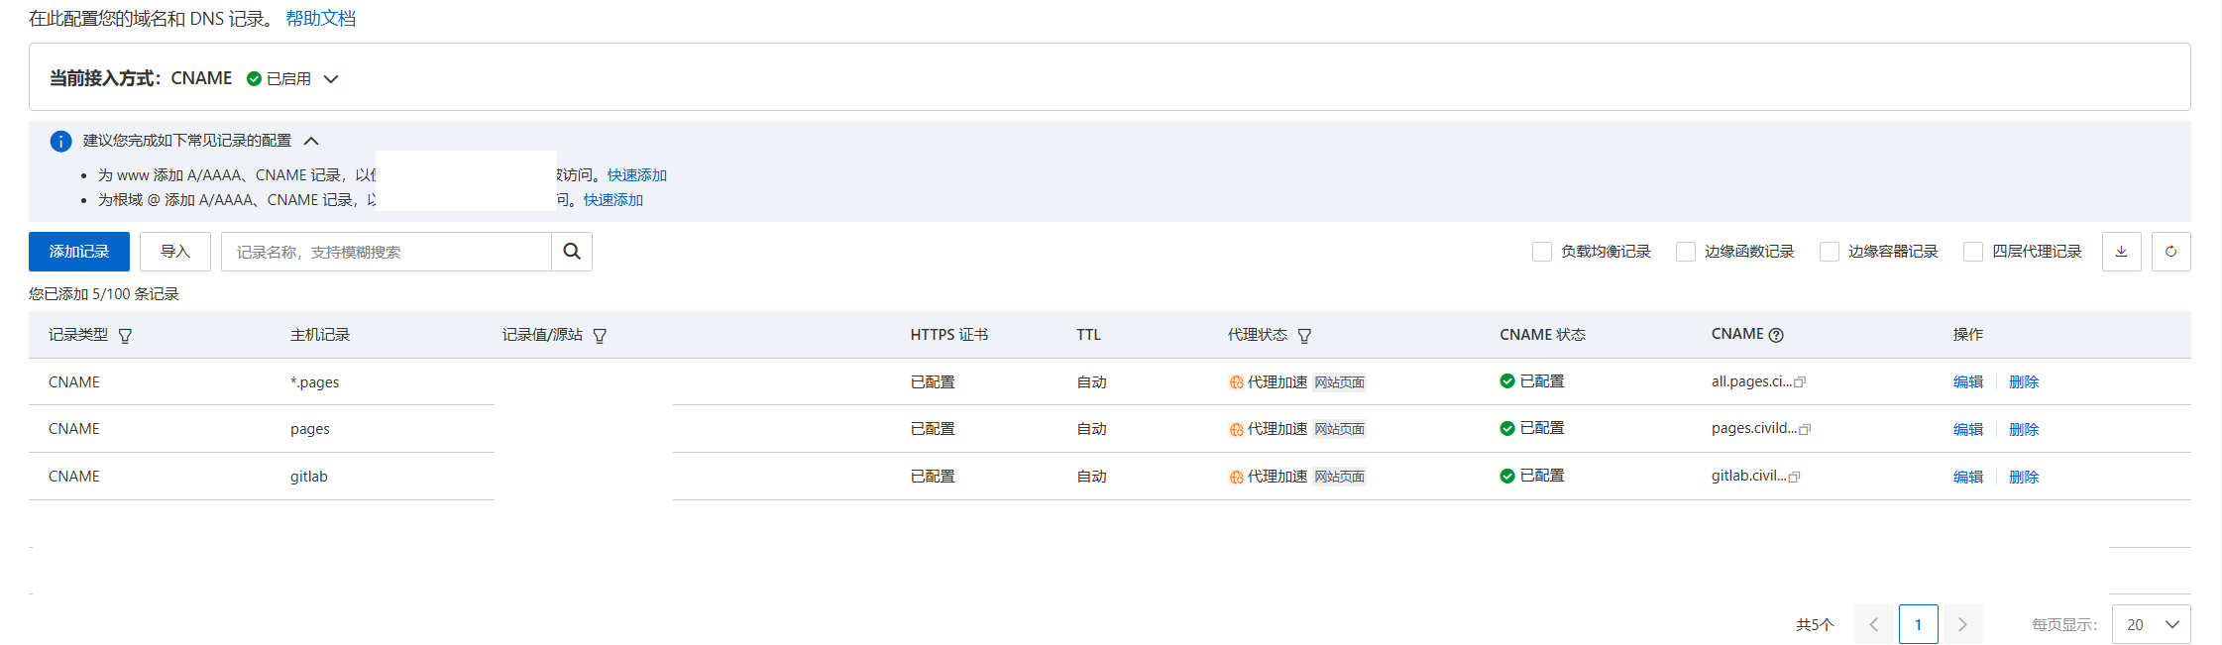The width and height of the screenshot is (2222, 645).
Task: Click the 添加记录 button
Action: (79, 252)
